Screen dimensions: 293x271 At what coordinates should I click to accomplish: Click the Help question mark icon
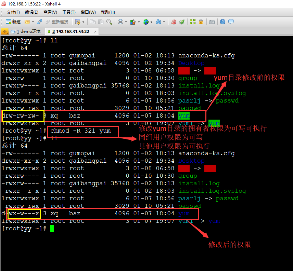(222, 22)
